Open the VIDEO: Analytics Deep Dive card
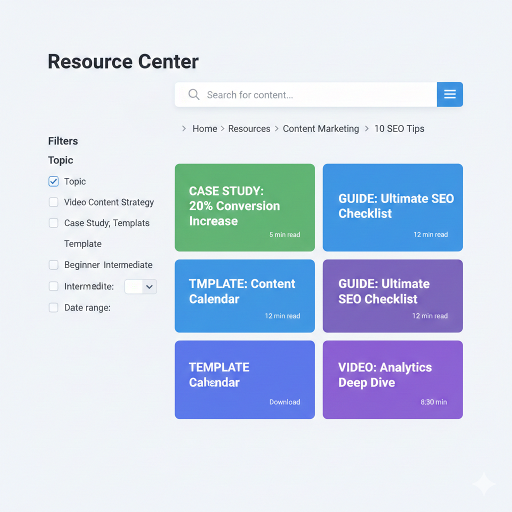This screenshot has height=512, width=512. tap(392, 379)
